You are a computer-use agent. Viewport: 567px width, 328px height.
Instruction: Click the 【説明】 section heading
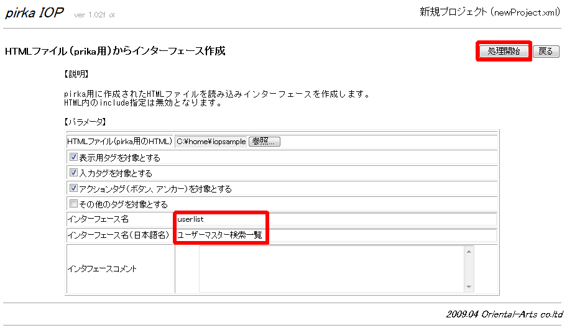(x=77, y=75)
